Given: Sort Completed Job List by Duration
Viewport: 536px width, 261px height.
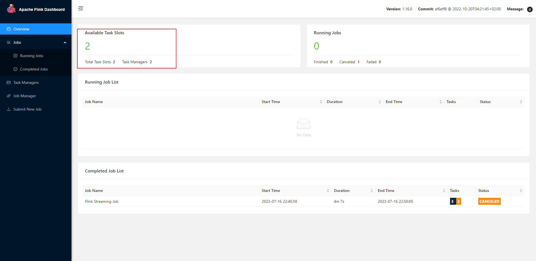Looking at the screenshot, I should (372, 191).
